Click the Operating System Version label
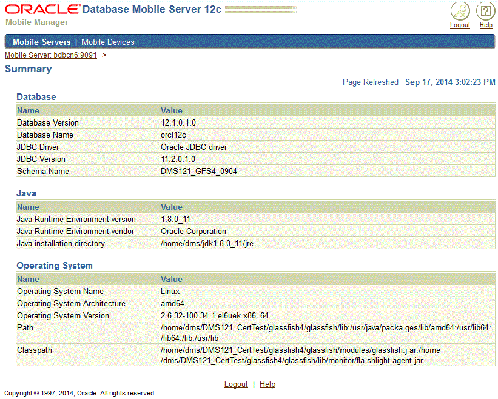Image resolution: width=498 pixels, height=399 pixels. click(63, 315)
